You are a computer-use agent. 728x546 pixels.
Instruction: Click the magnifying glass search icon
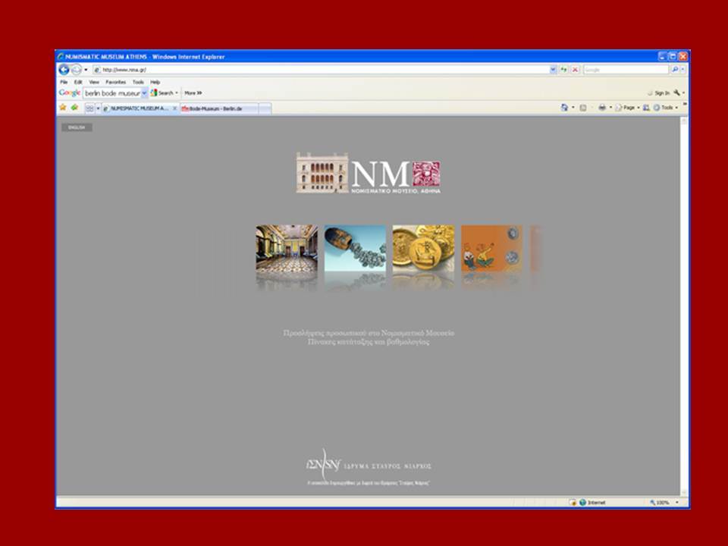click(675, 70)
